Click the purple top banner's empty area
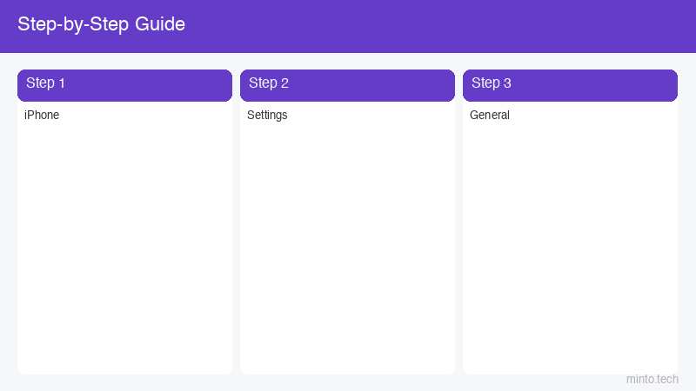This screenshot has height=391, width=696. (439, 26)
